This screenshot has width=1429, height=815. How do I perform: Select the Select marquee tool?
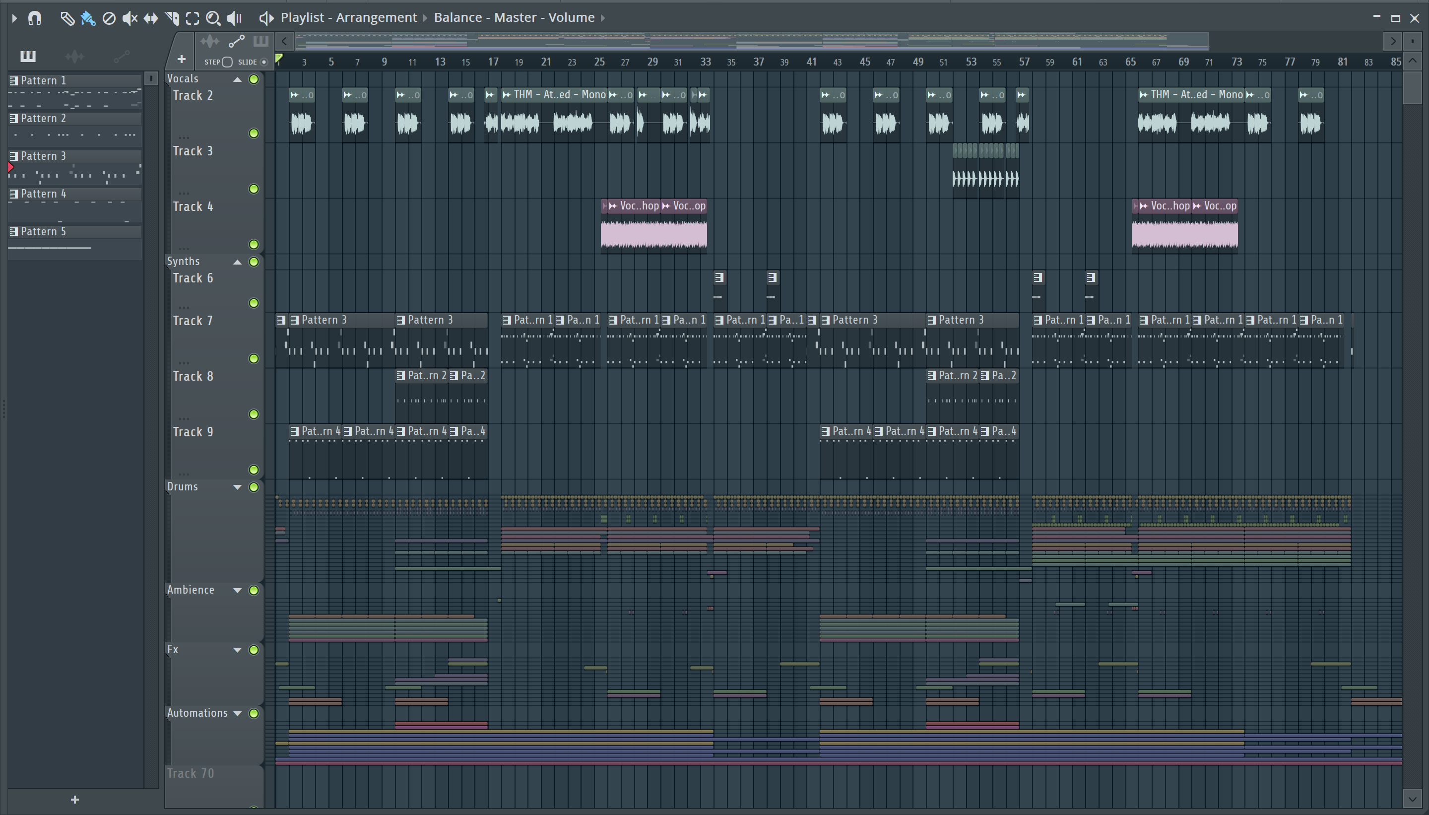click(193, 18)
